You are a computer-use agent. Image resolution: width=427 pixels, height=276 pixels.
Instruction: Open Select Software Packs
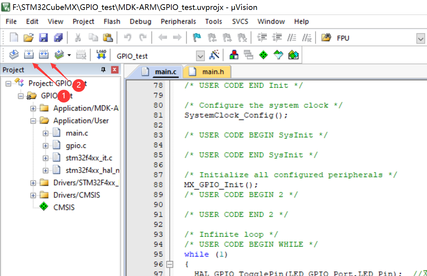point(278,55)
